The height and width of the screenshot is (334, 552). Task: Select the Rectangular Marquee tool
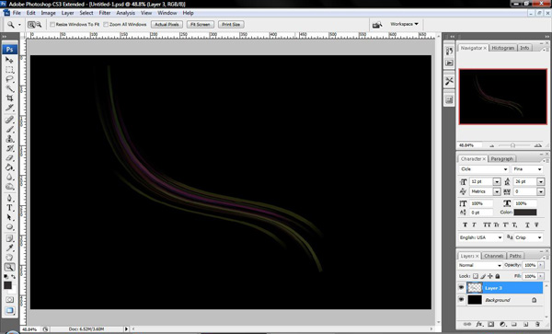pyautogui.click(x=9, y=70)
